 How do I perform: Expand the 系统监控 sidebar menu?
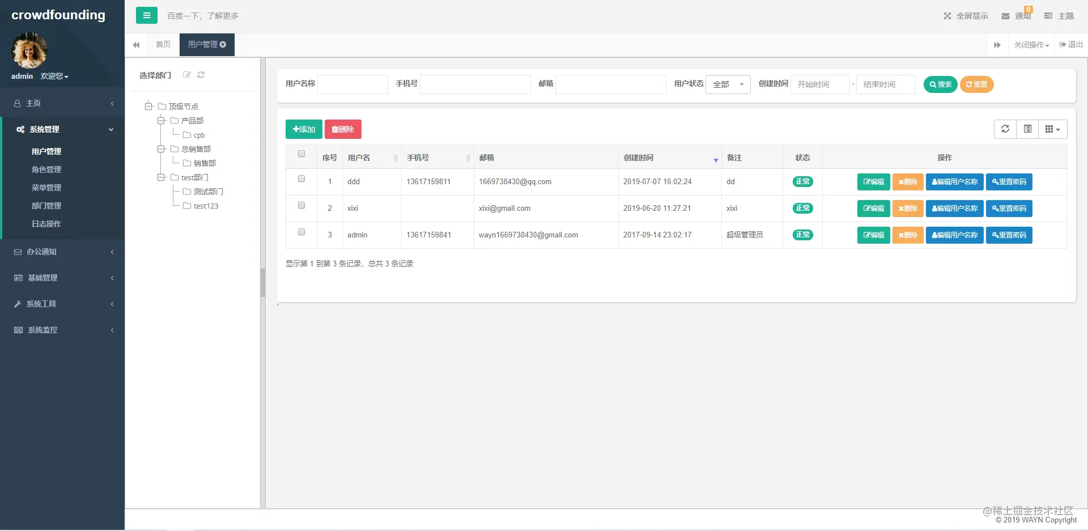coord(62,330)
